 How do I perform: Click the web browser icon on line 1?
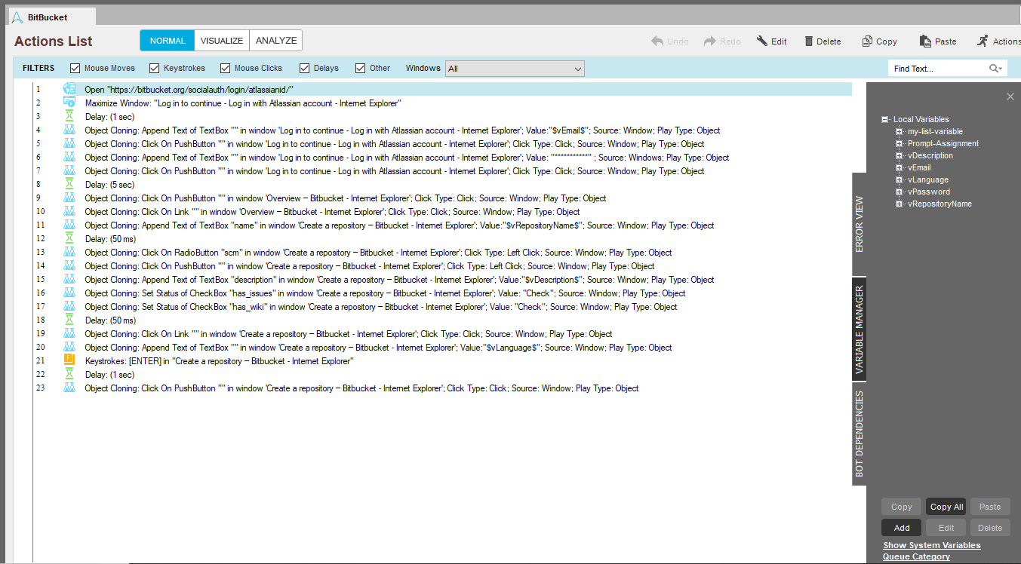click(x=69, y=89)
